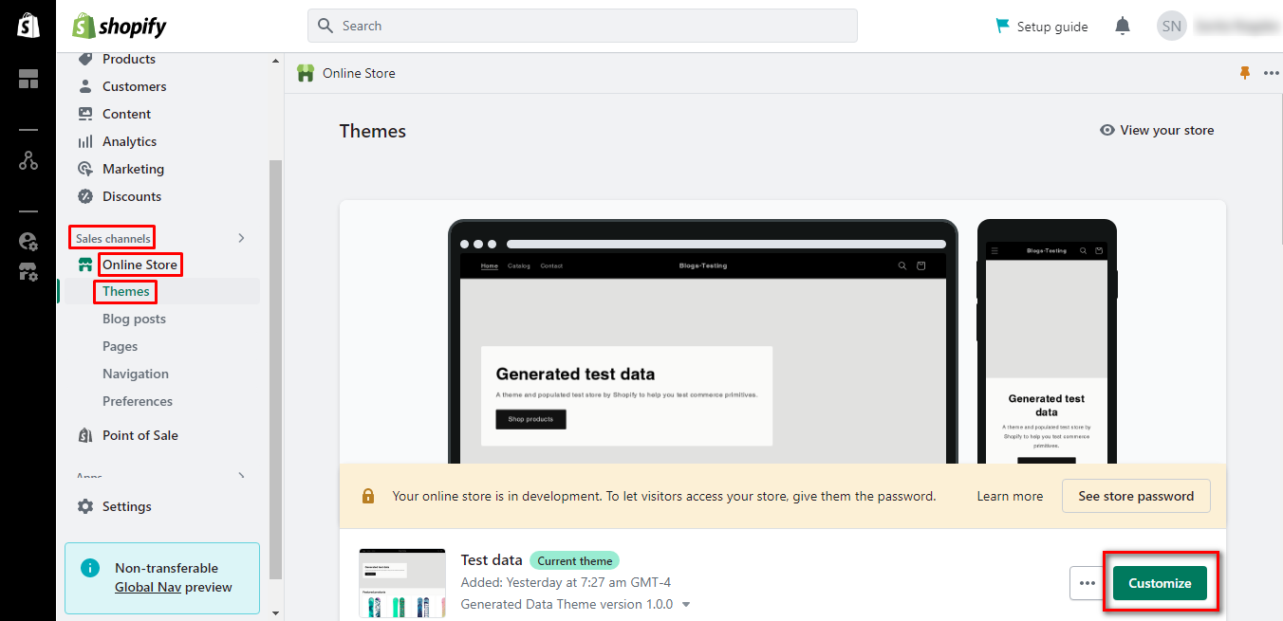This screenshot has width=1283, height=621.
Task: Click the green Customize button
Action: point(1160,583)
